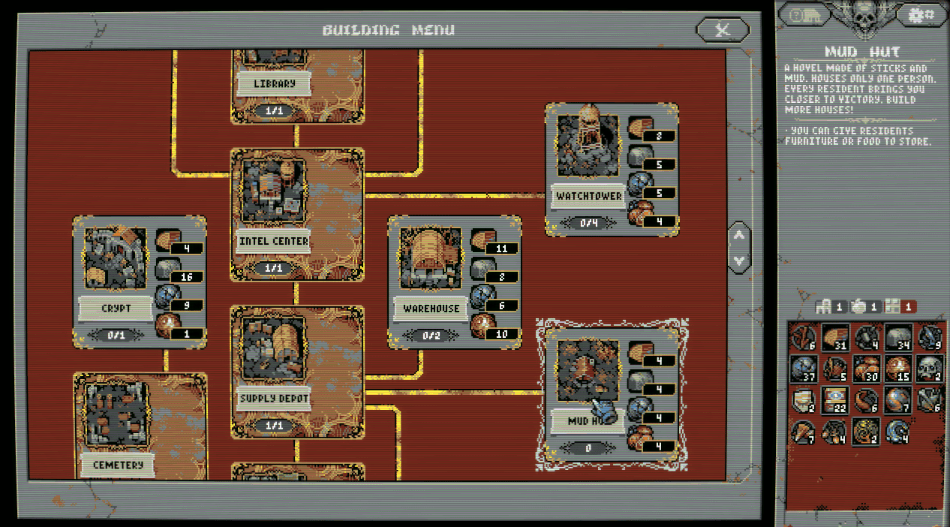Viewport: 950px width, 527px height.
Task: Close the Building Menu with the X
Action: (x=723, y=30)
